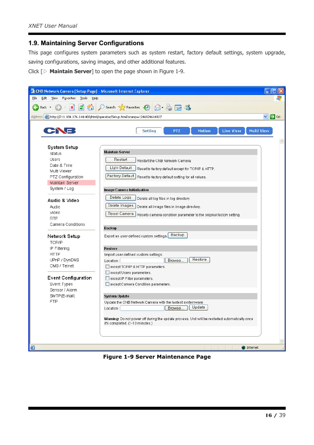The height and width of the screenshot is (445, 314).
Task: Check 'except Users parameters' box
Action: tap(107, 273)
